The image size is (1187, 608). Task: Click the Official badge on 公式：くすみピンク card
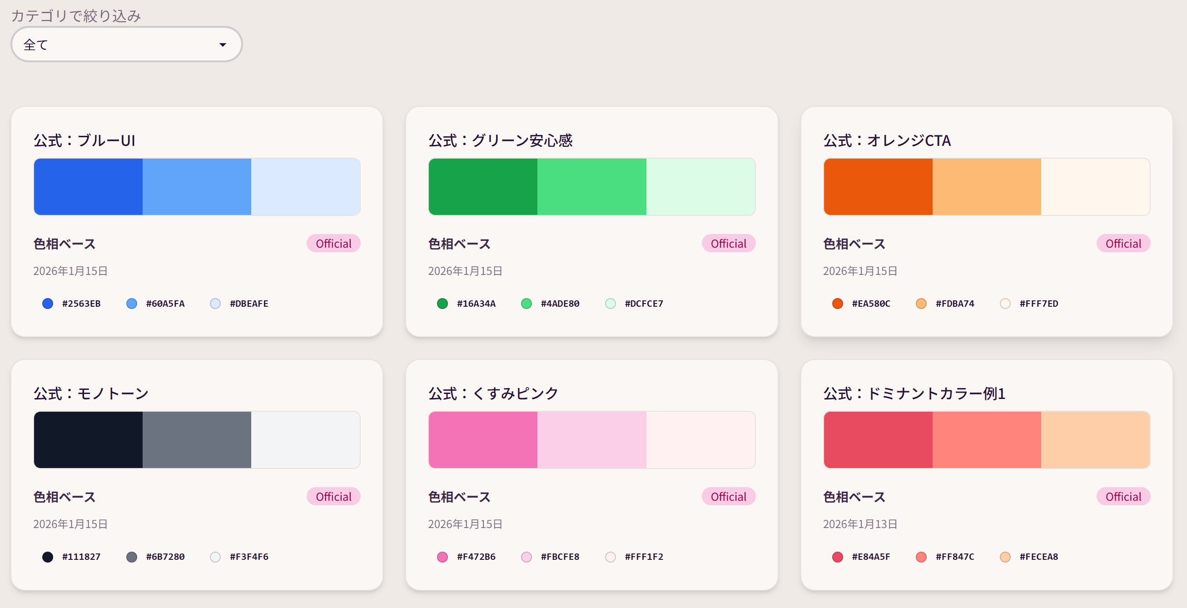[x=728, y=496]
